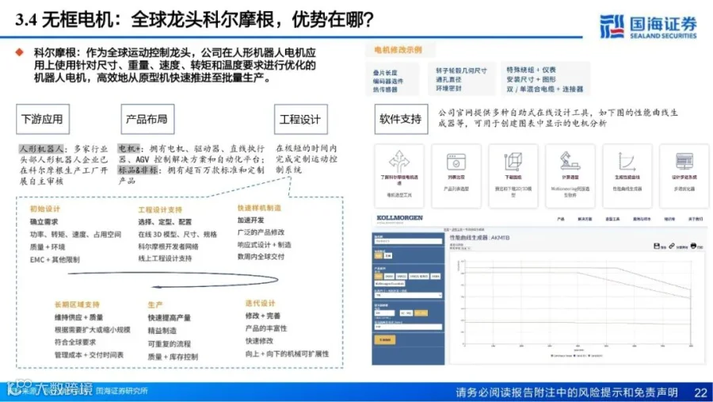Click the 数周内全球交付 text

click(261, 257)
